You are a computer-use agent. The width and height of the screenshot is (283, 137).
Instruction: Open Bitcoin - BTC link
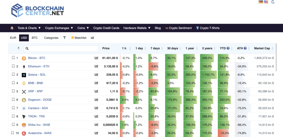coord(37,58)
